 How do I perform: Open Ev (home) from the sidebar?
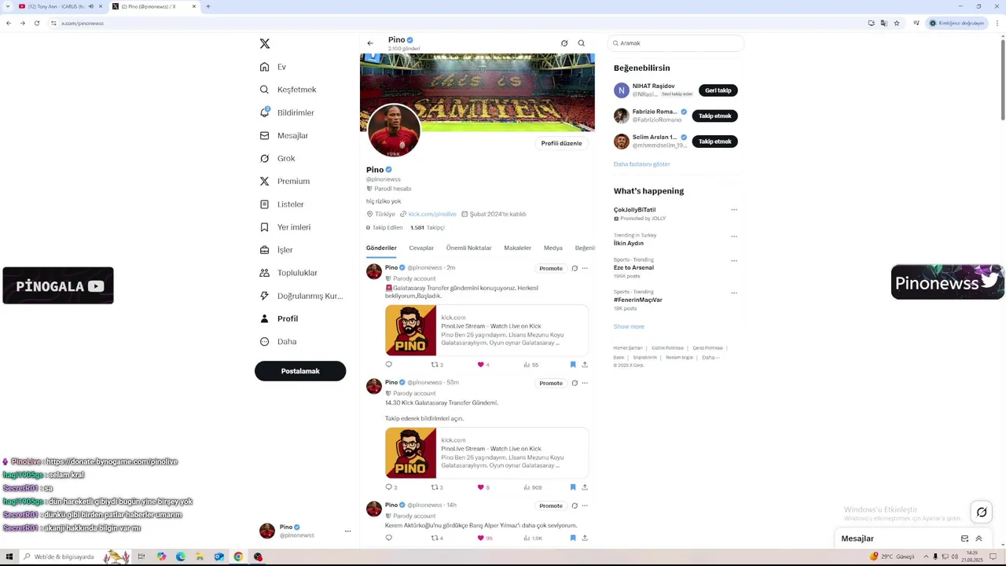click(x=274, y=67)
